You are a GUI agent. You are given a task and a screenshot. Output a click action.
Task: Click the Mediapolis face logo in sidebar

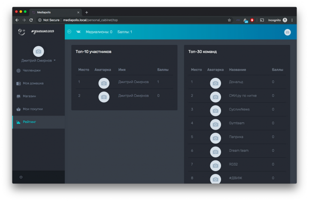21,32
